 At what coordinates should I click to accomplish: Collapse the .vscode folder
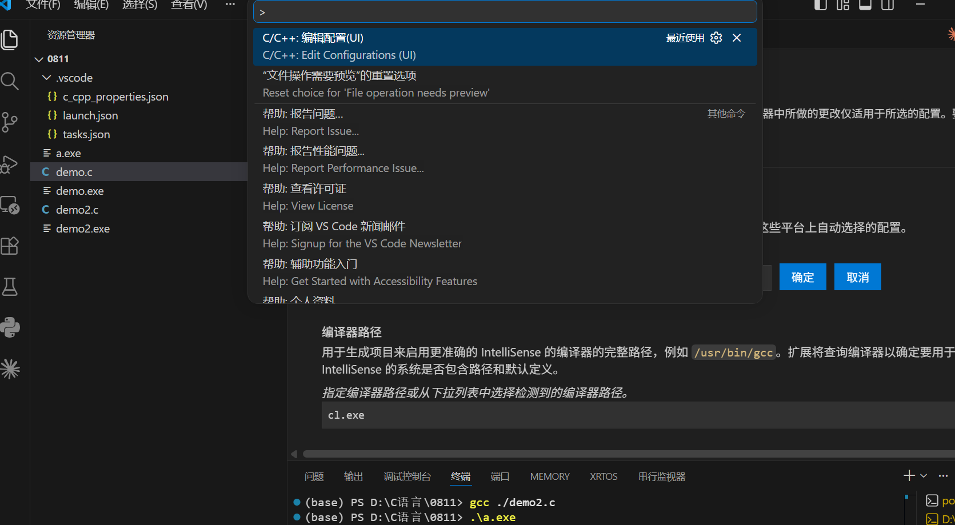(47, 78)
